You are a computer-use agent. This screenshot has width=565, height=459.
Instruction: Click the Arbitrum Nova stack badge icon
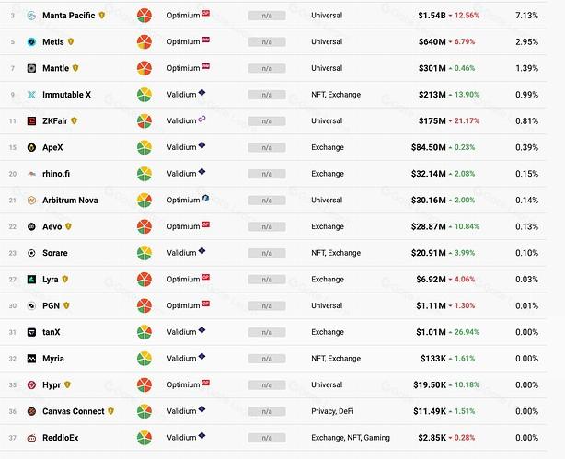[x=205, y=198]
